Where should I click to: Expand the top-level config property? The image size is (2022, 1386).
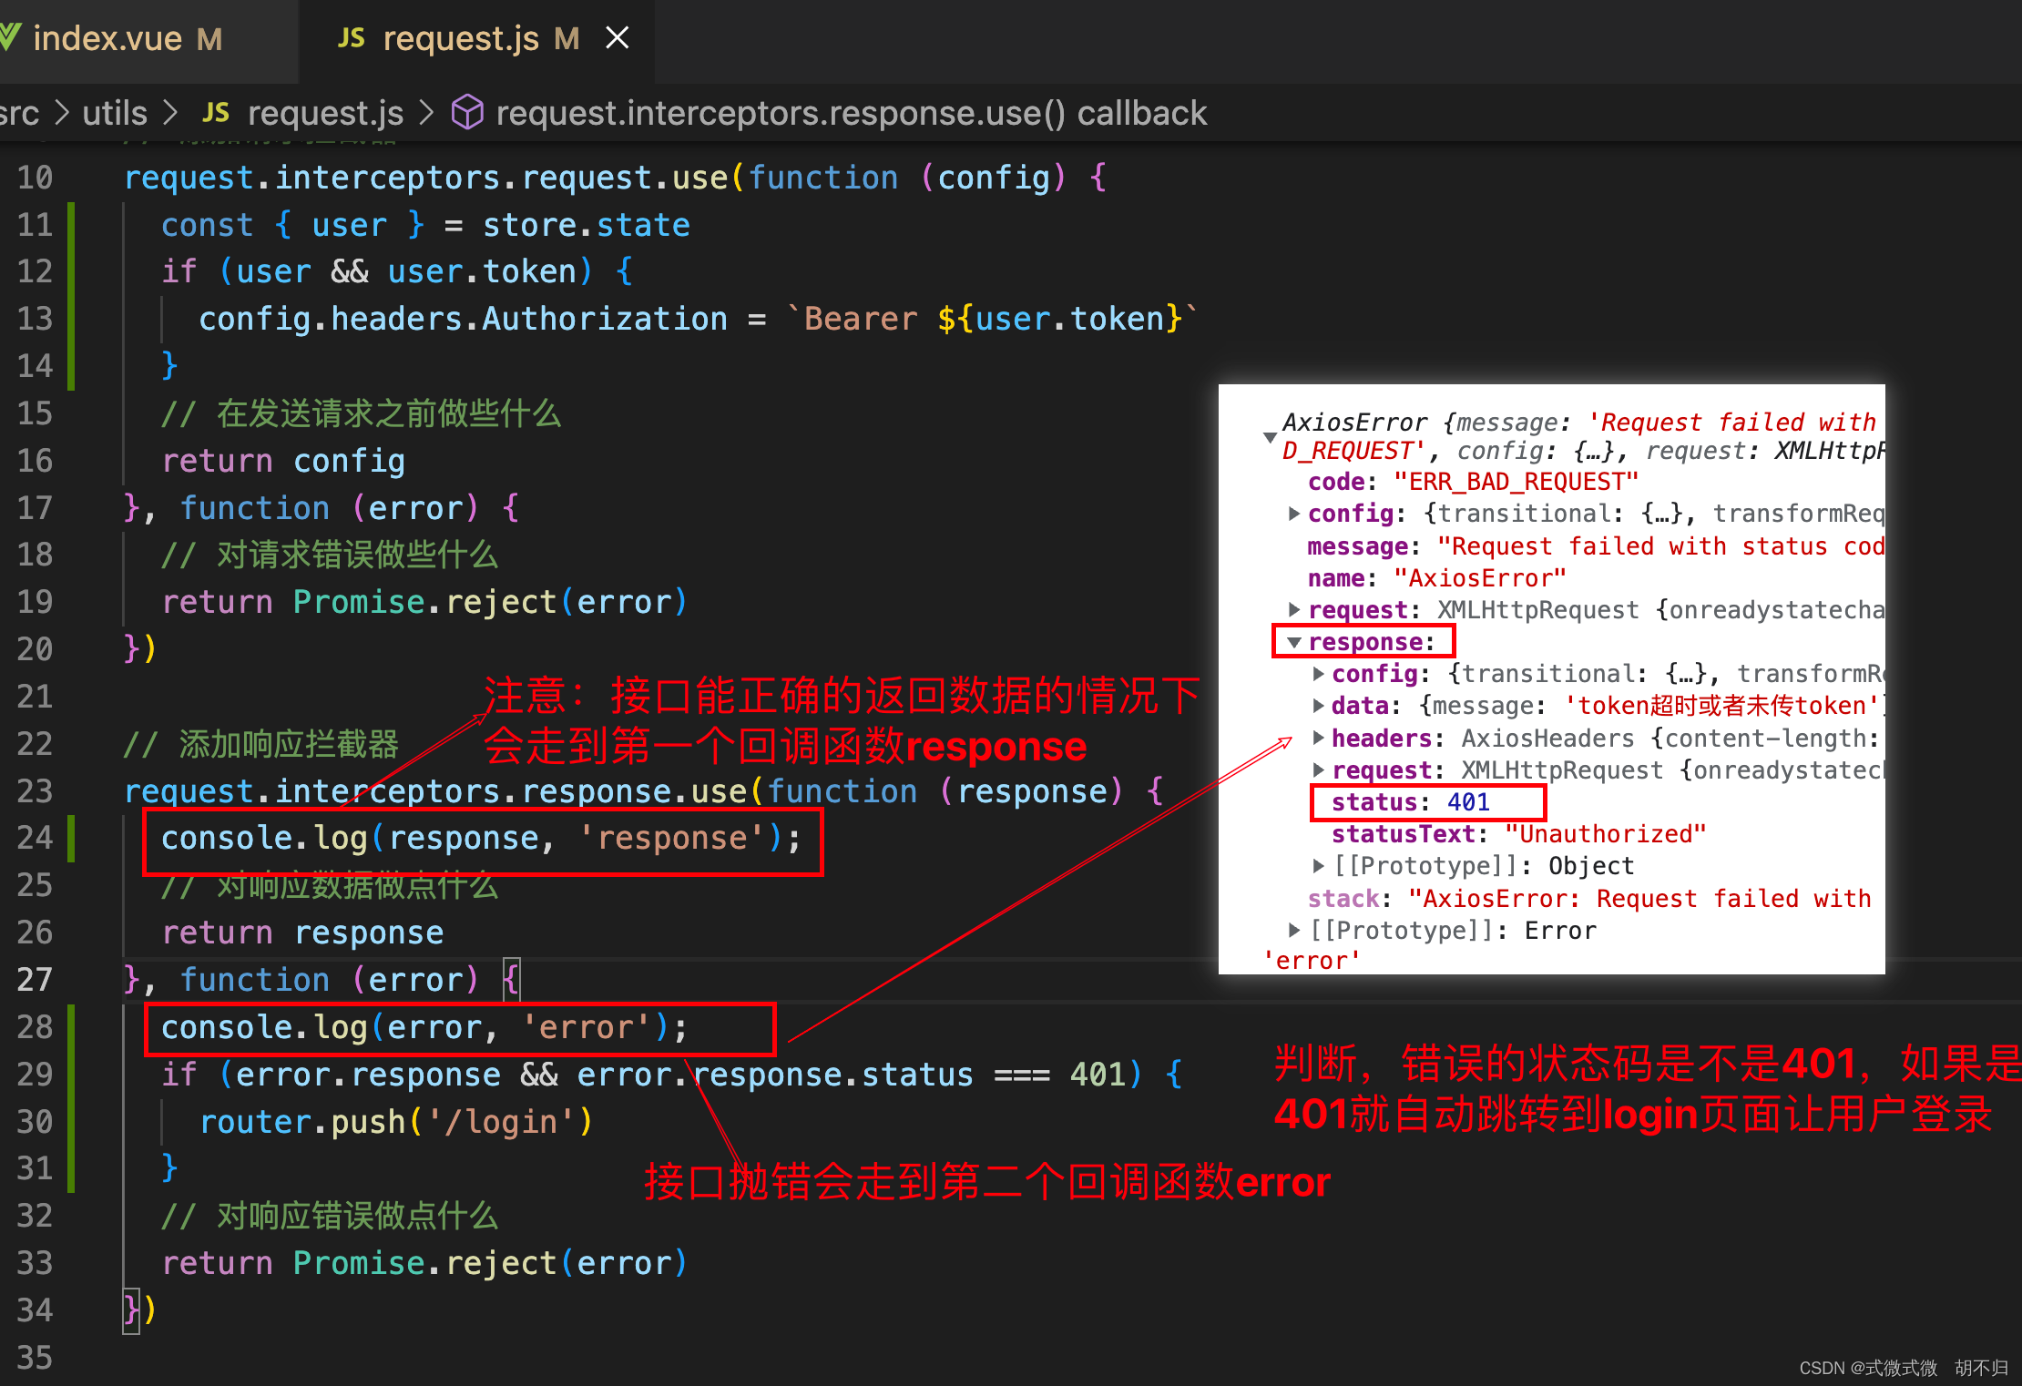click(x=1294, y=514)
